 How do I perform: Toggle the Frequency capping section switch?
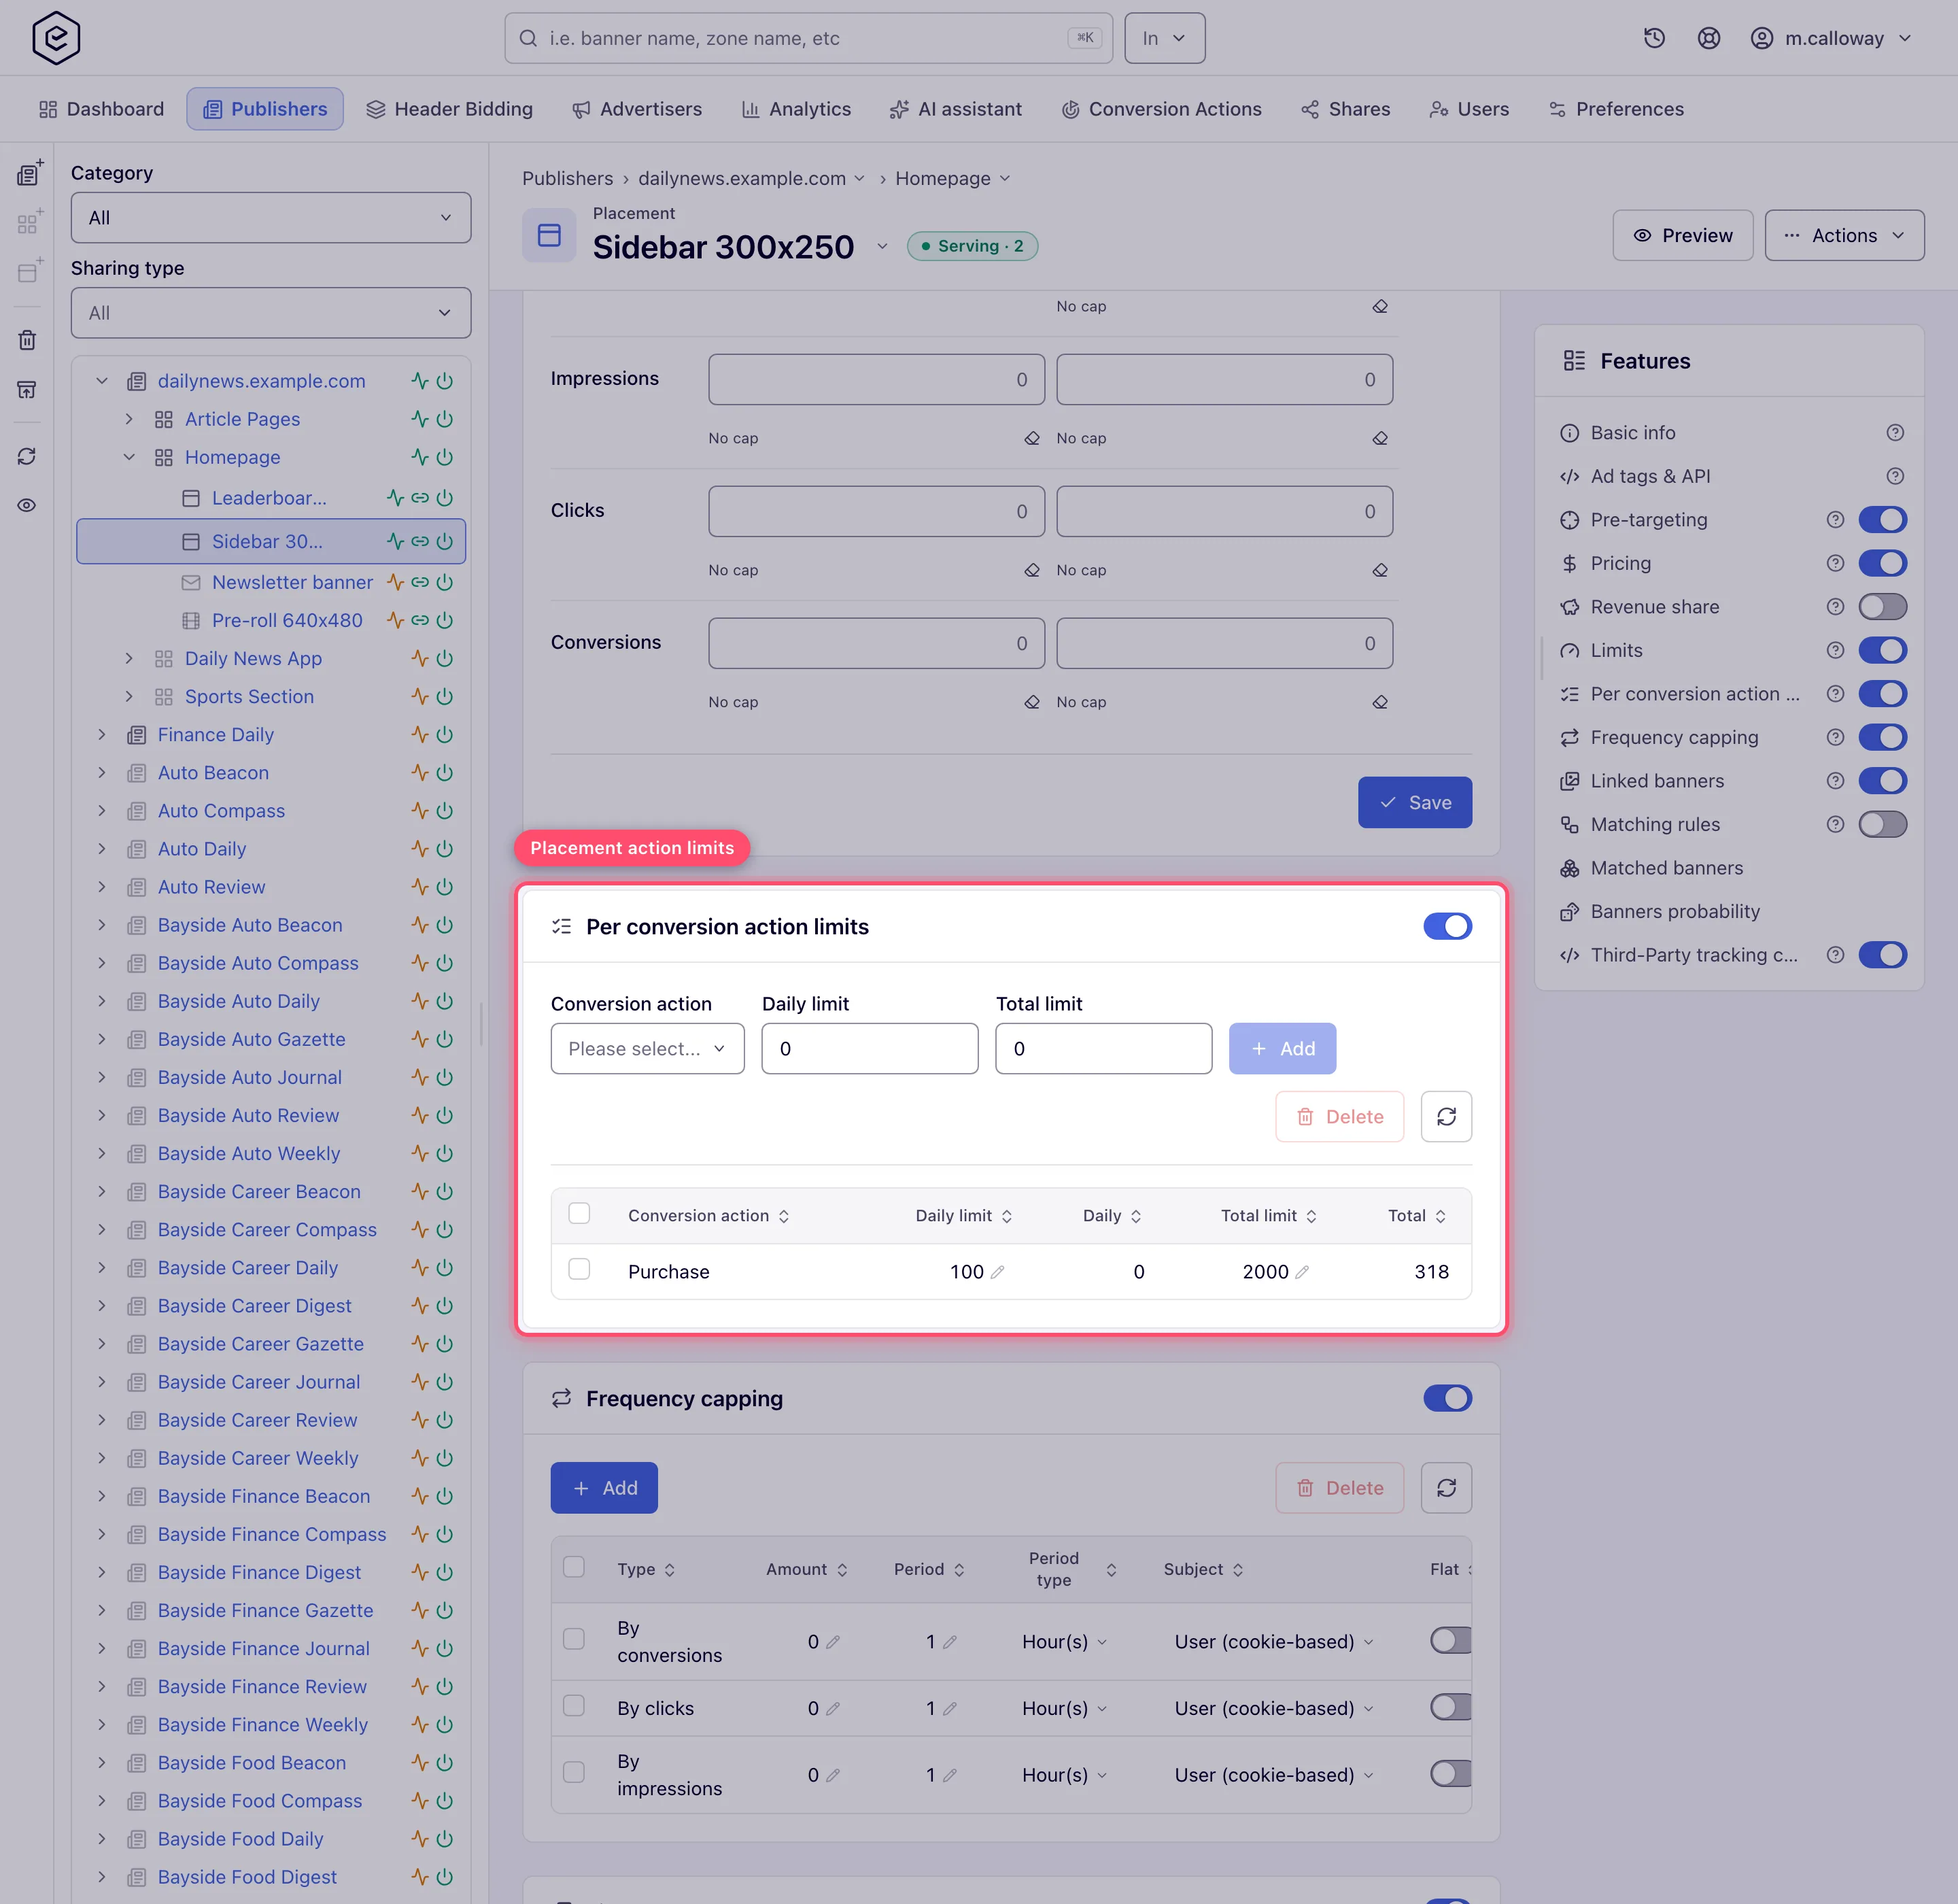pyautogui.click(x=1447, y=1398)
